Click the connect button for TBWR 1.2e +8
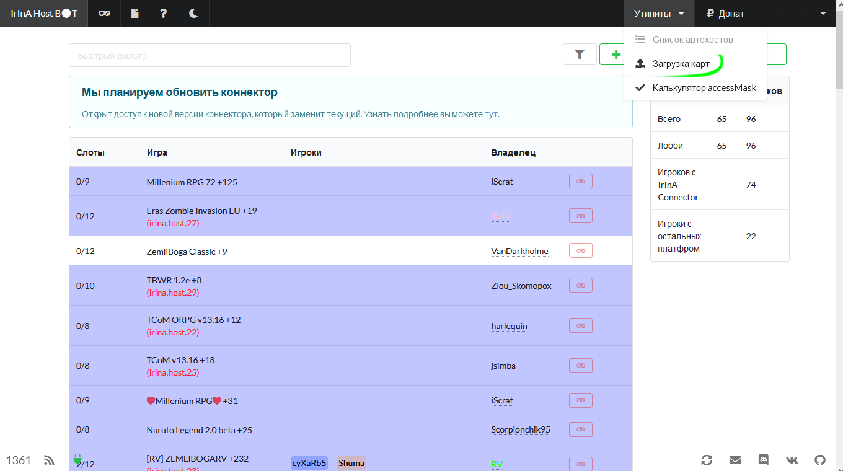The image size is (843, 471). [581, 285]
